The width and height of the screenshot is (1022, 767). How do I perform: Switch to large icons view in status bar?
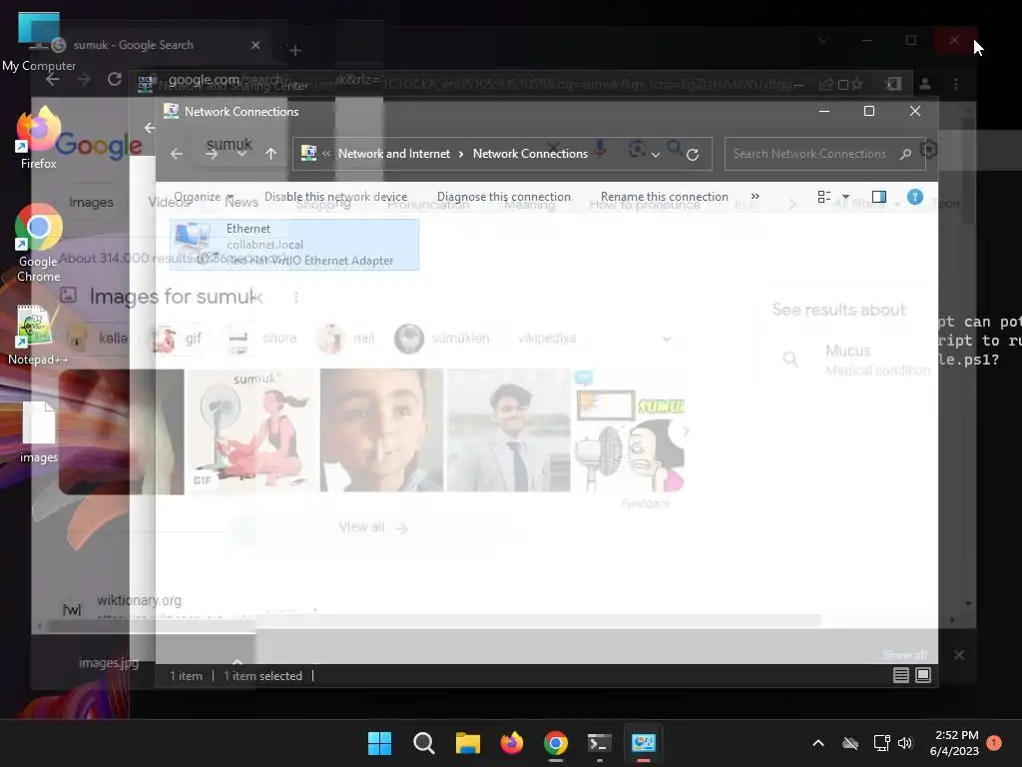click(923, 676)
